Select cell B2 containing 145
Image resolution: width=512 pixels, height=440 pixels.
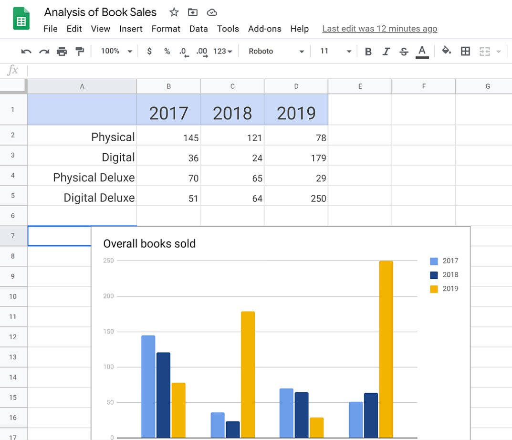(168, 137)
